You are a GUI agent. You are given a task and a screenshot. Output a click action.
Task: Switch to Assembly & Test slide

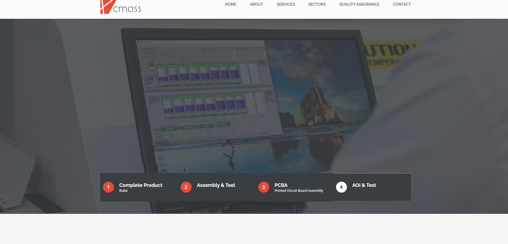[x=217, y=187]
